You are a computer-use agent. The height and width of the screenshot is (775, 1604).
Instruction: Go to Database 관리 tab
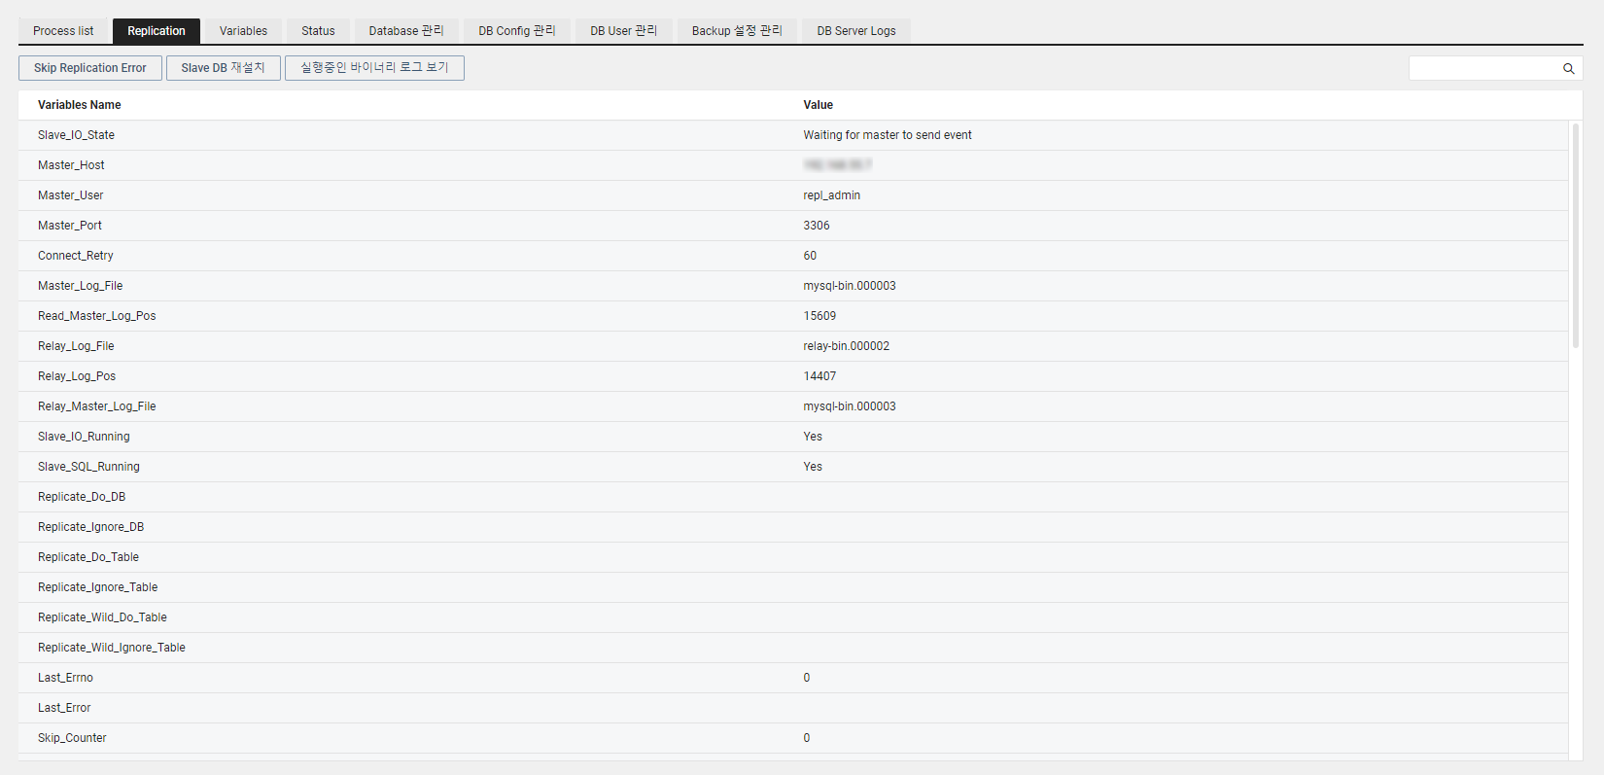pos(406,31)
